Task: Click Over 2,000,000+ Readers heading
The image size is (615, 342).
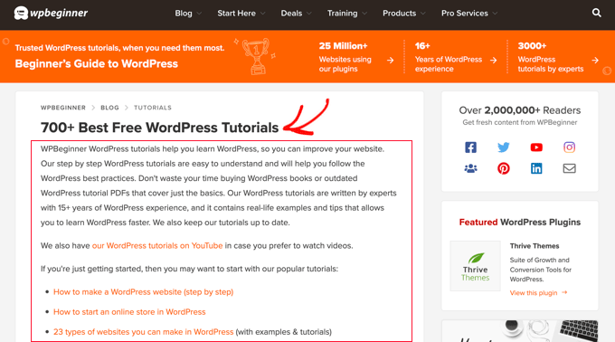Action: [x=520, y=110]
